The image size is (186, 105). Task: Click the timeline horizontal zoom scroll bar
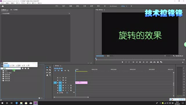(71, 97)
